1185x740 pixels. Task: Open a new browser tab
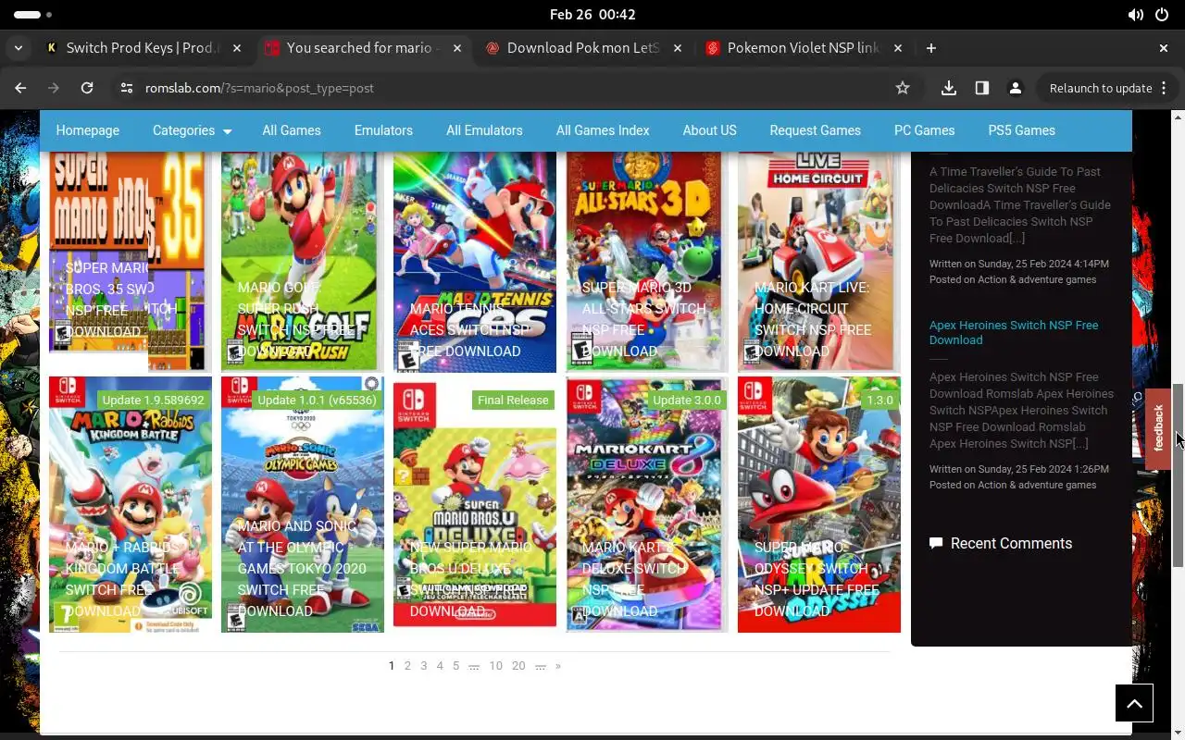click(x=931, y=48)
